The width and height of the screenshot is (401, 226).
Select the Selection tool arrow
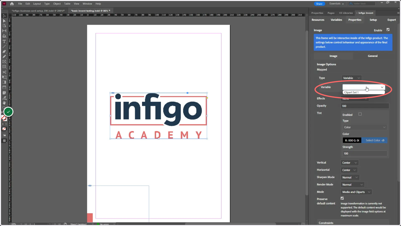pos(4,16)
